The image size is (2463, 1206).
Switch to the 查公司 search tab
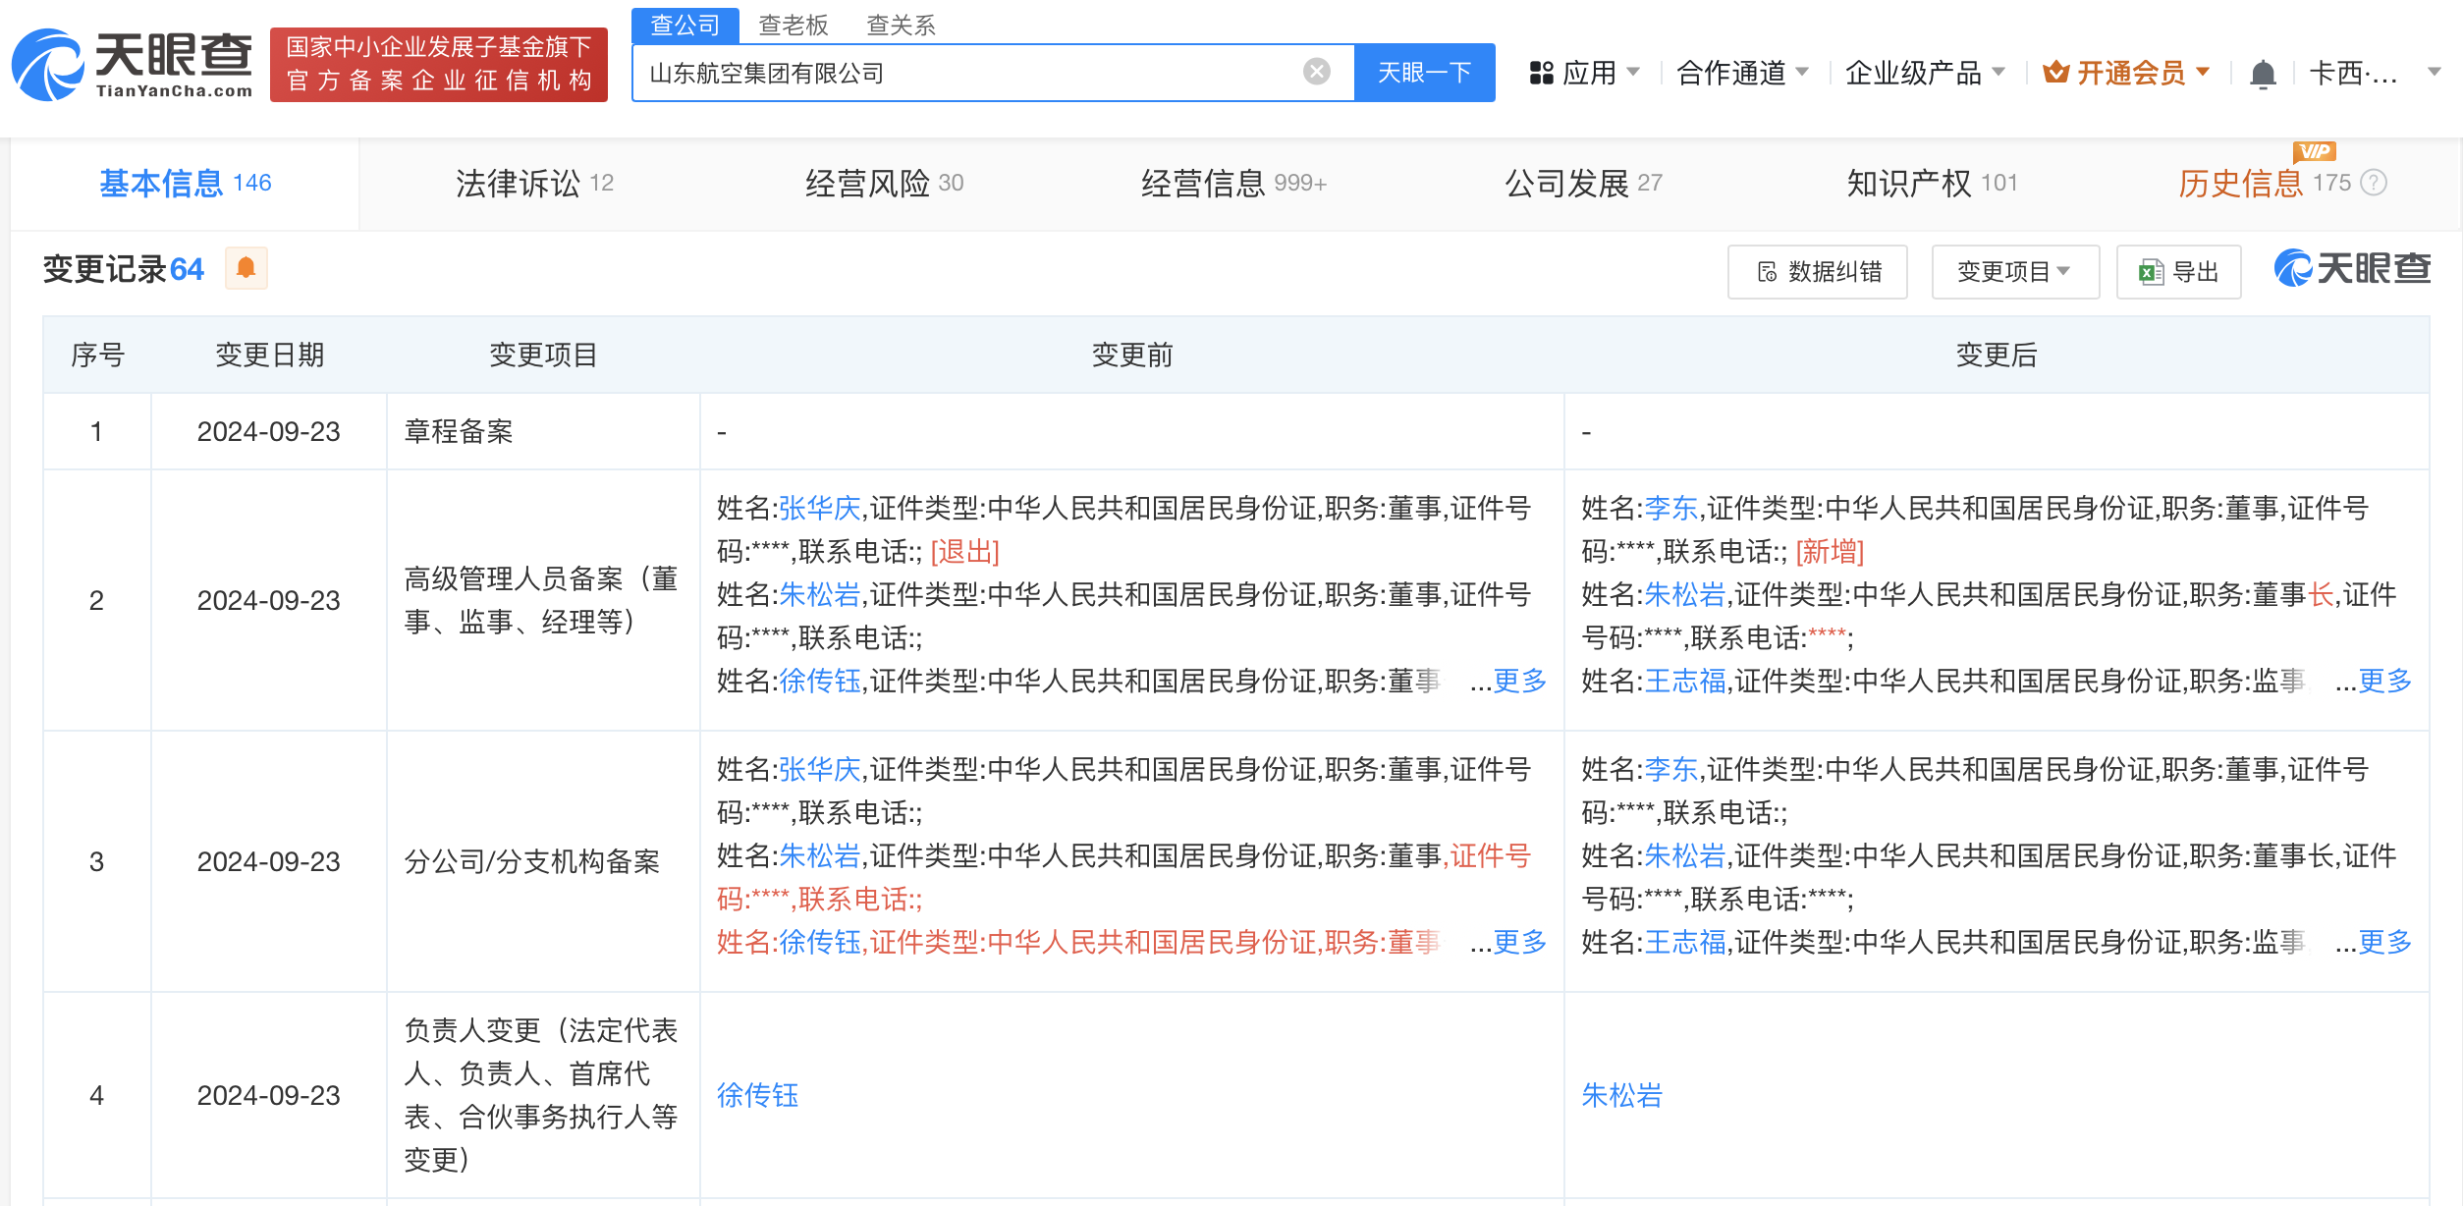point(684,25)
